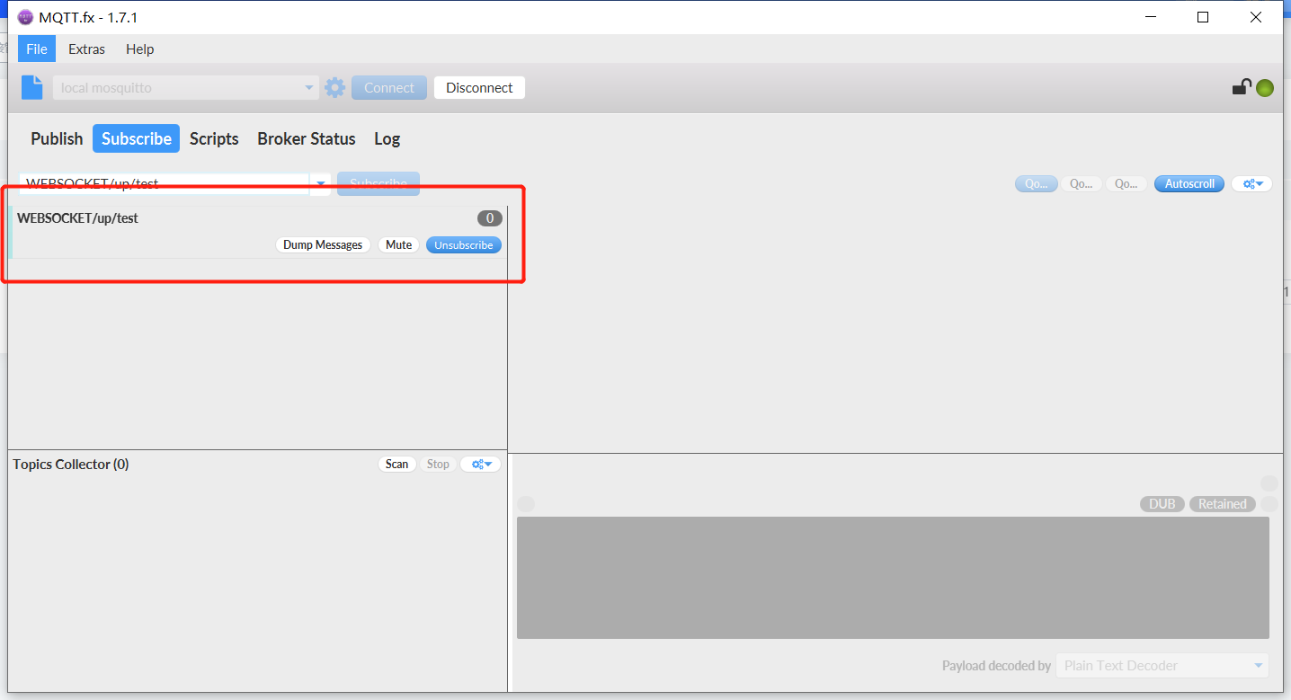This screenshot has width=1291, height=700.
Task: Select the highlighted Qo... QoS button
Action: [x=1036, y=183]
